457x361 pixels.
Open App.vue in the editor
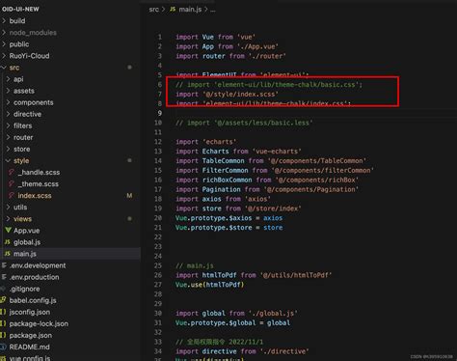[x=27, y=231]
